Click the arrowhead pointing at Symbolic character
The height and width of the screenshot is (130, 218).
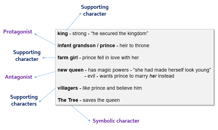(89, 120)
